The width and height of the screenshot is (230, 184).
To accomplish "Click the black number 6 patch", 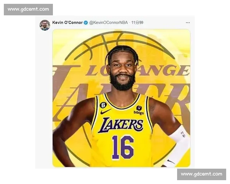I will [x=103, y=105].
